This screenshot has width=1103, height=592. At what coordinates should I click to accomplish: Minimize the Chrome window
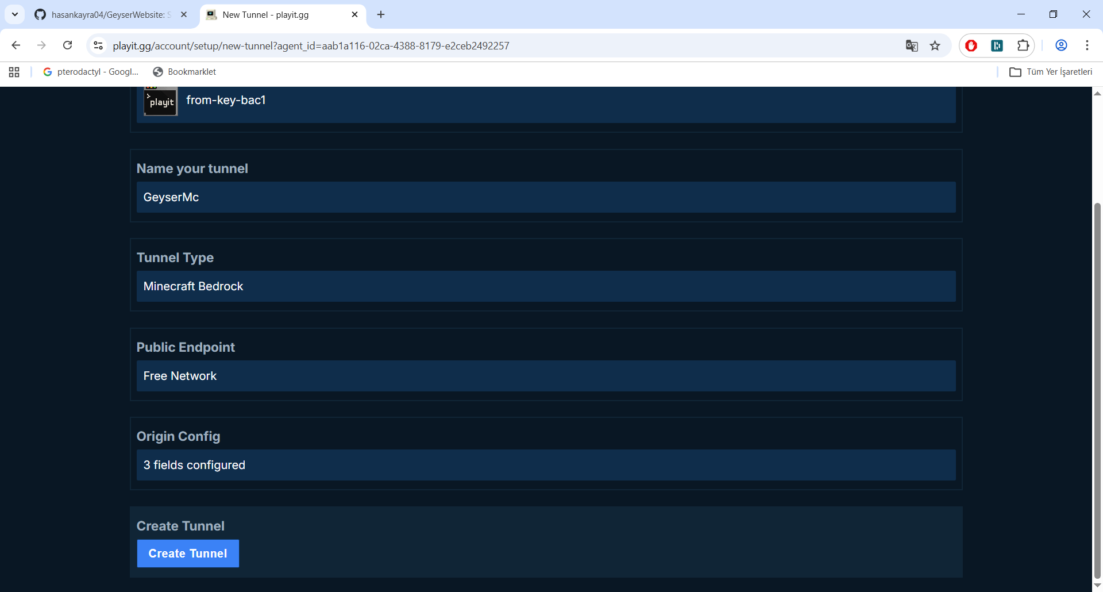pos(1021,14)
